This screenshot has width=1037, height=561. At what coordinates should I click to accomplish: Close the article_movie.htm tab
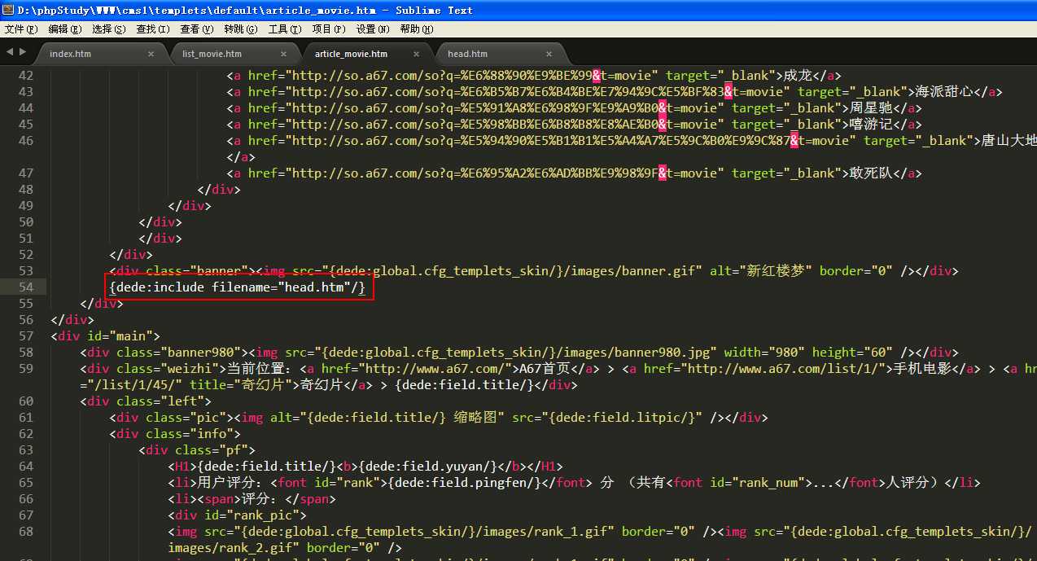416,54
